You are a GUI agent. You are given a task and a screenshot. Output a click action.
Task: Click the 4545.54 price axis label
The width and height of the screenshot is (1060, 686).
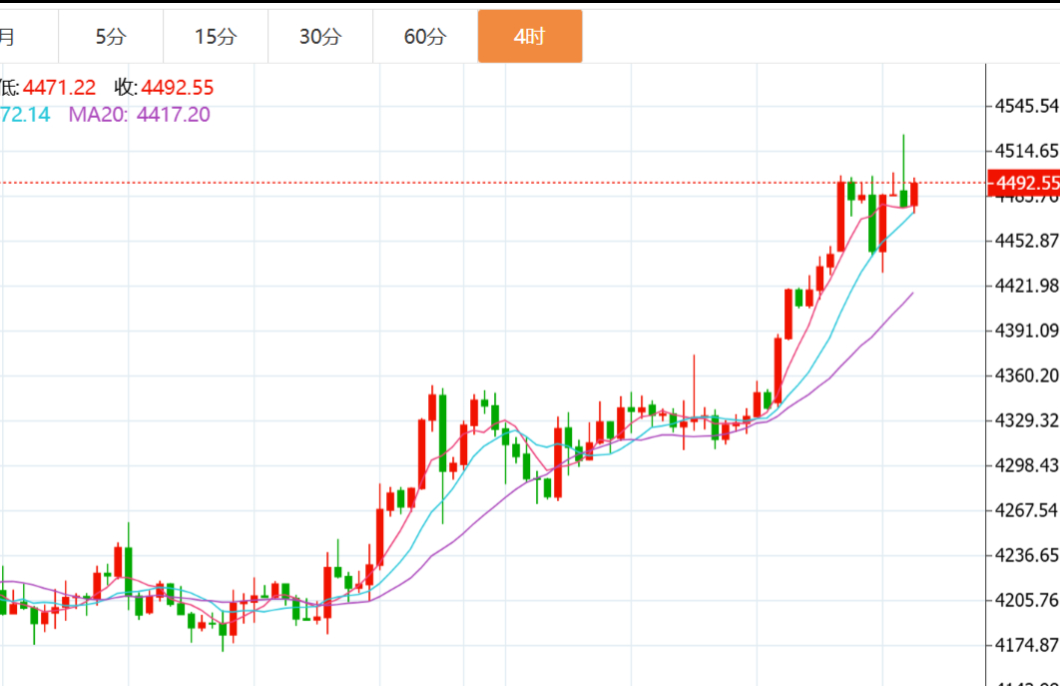(x=1025, y=106)
